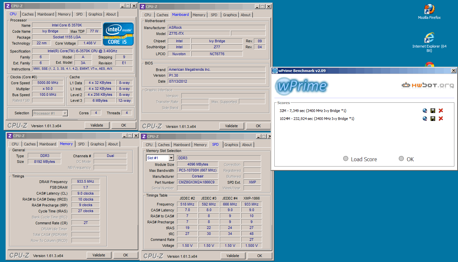Click CPU-Z title icon in Mainboard window
This screenshot has height=262, width=458.
coord(142,6)
